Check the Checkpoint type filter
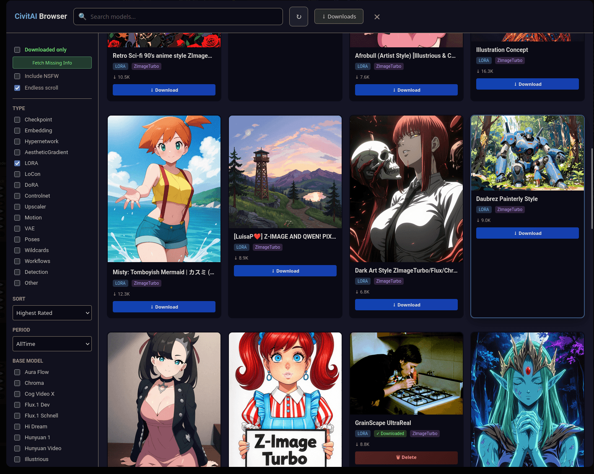 coord(17,120)
